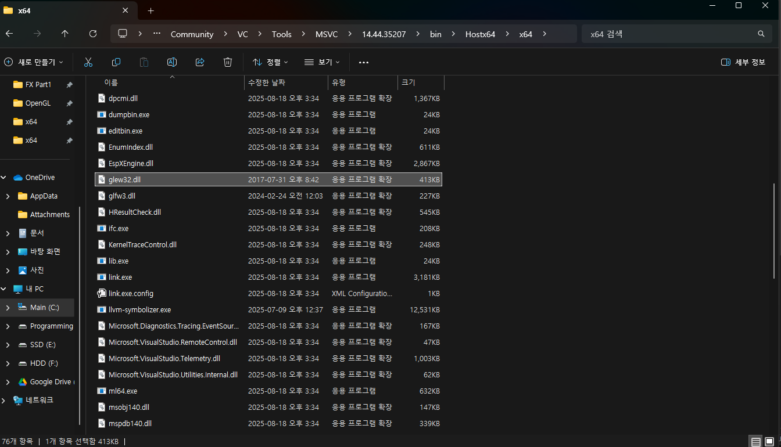Viewport: 781px width, 447px height.
Task: Click the MSVC breadcrumb segment
Action: [326, 34]
